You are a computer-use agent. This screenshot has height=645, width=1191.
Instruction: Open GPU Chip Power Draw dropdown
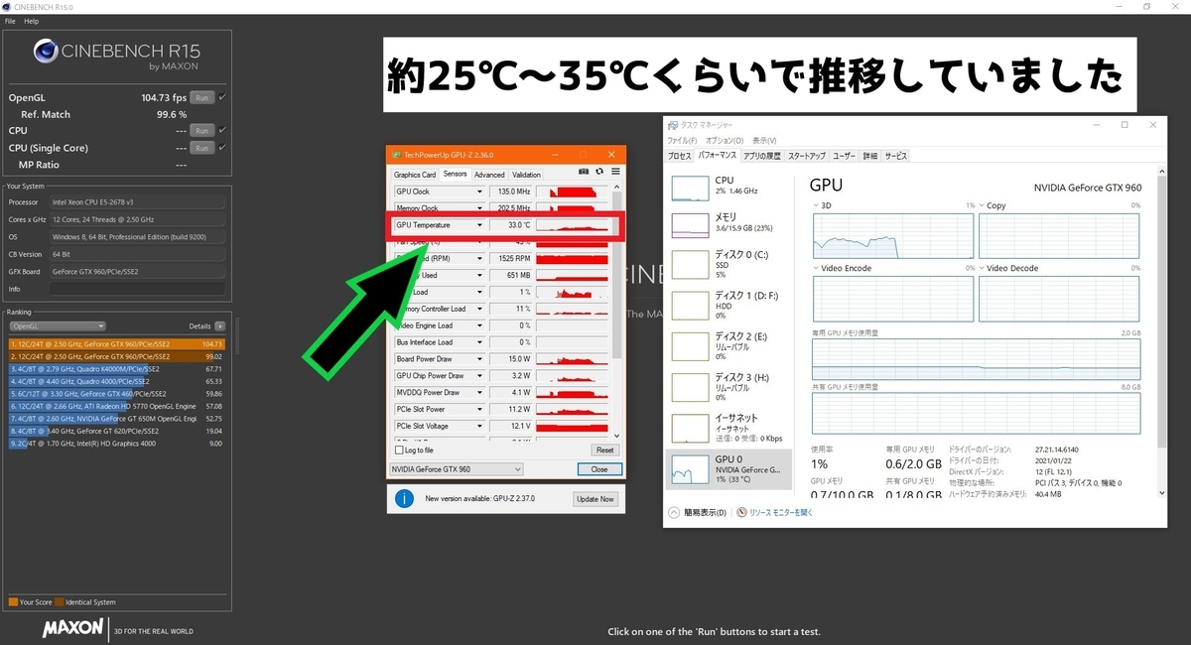tap(479, 376)
